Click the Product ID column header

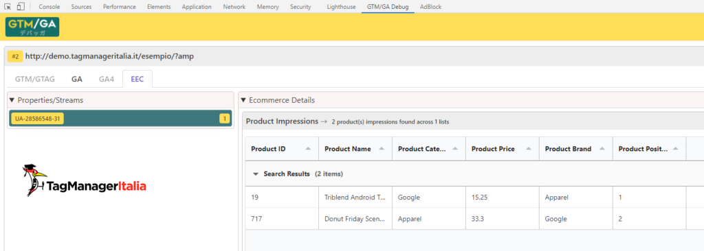coord(282,149)
